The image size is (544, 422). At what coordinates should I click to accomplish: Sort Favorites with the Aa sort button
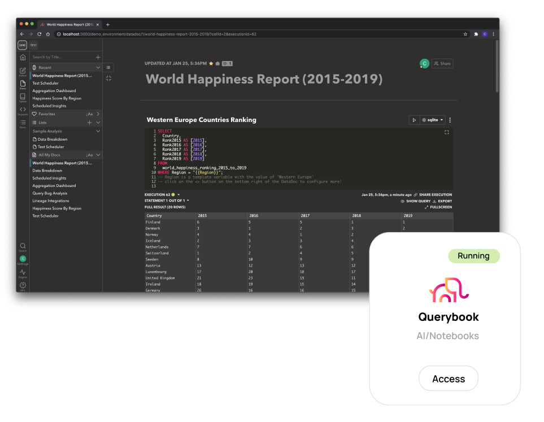pos(89,114)
